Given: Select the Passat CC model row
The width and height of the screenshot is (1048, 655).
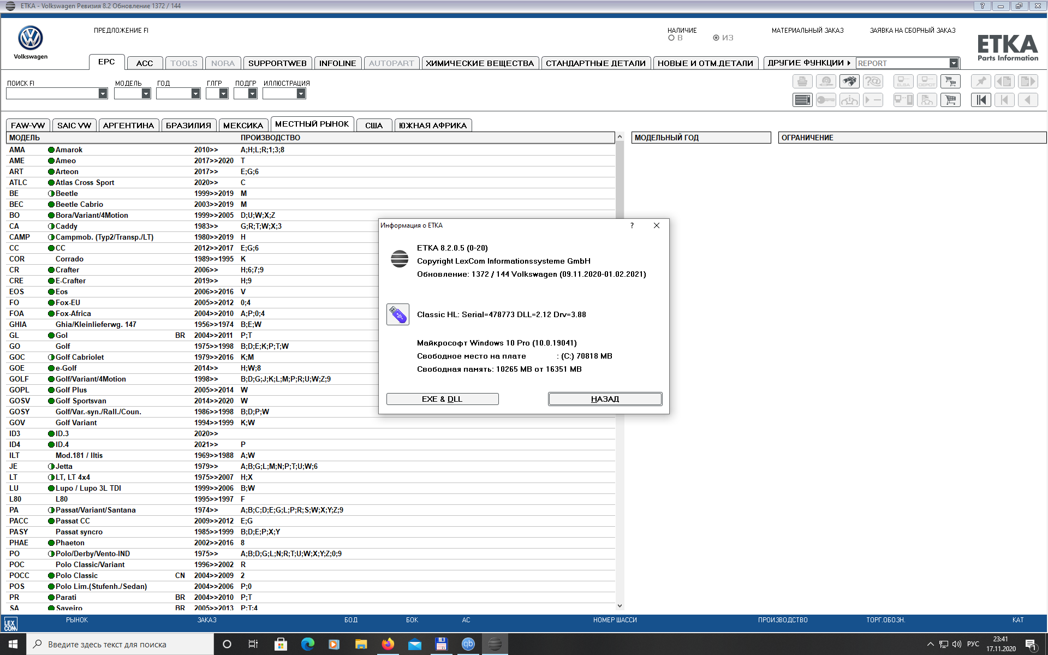Looking at the screenshot, I should 311,521.
